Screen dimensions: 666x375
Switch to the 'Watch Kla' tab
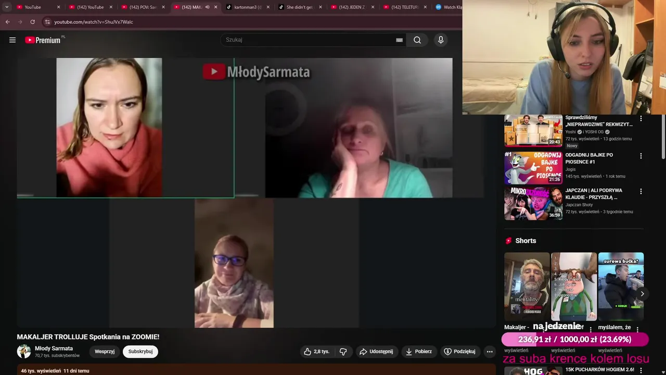click(x=447, y=7)
